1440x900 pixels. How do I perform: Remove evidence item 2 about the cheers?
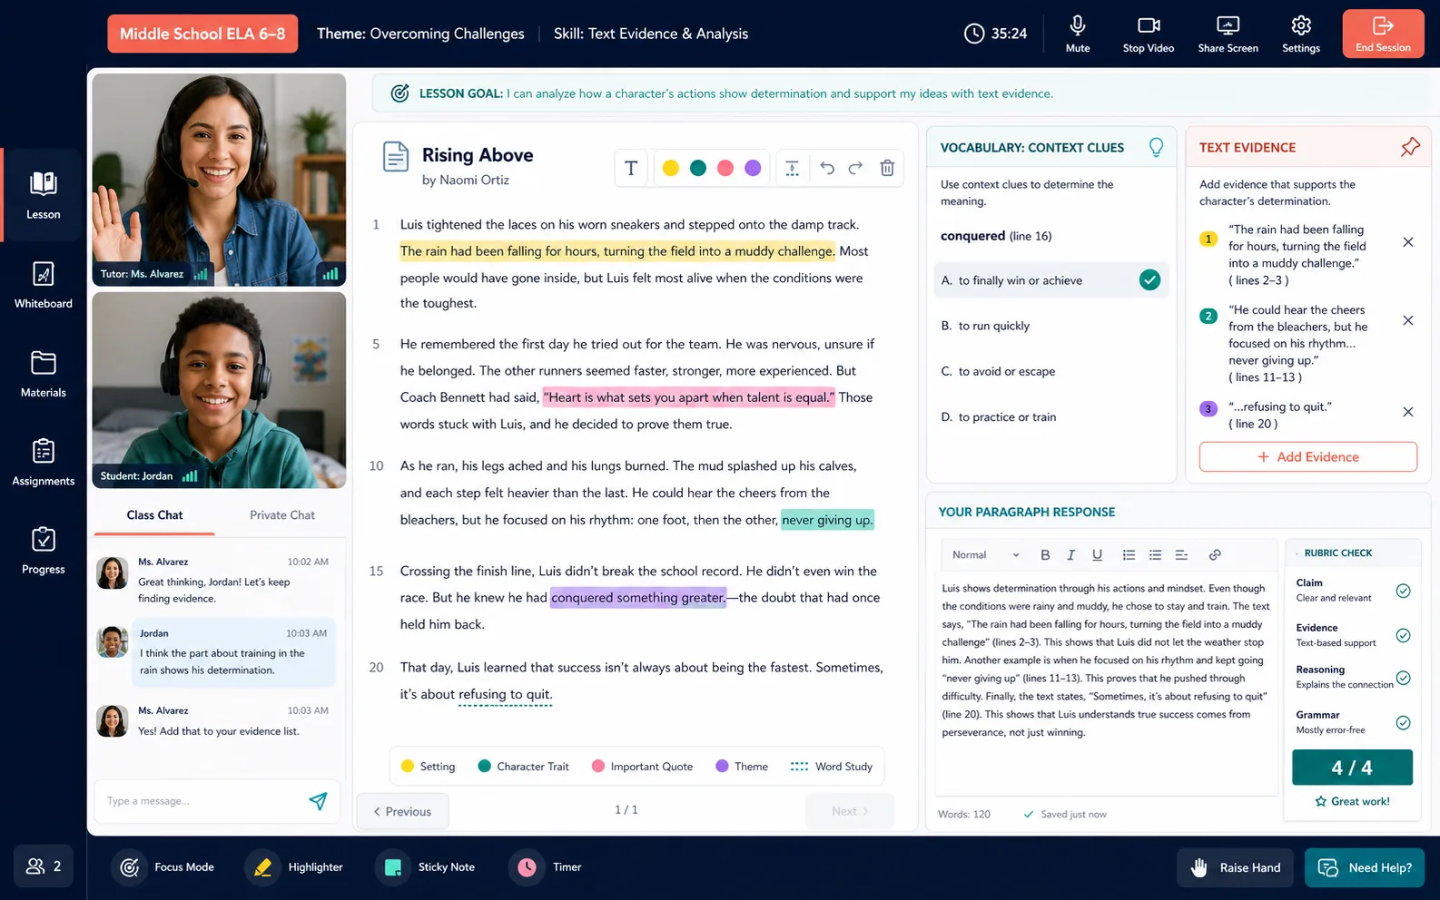coord(1408,320)
